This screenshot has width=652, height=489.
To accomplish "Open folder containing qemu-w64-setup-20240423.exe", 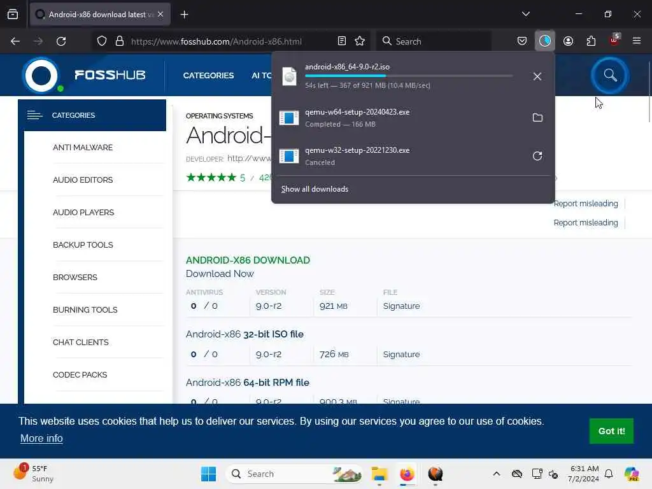I will [537, 118].
